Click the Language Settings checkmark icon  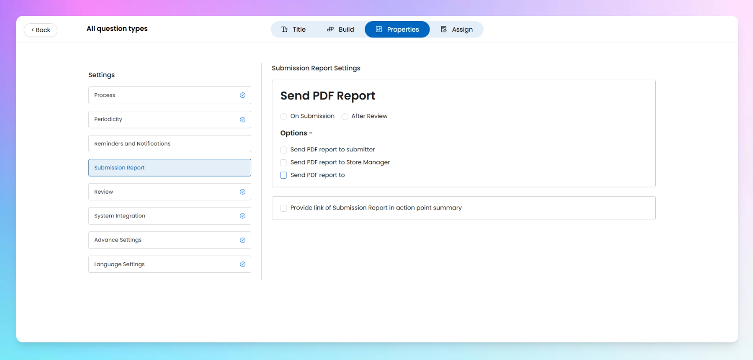click(x=242, y=264)
